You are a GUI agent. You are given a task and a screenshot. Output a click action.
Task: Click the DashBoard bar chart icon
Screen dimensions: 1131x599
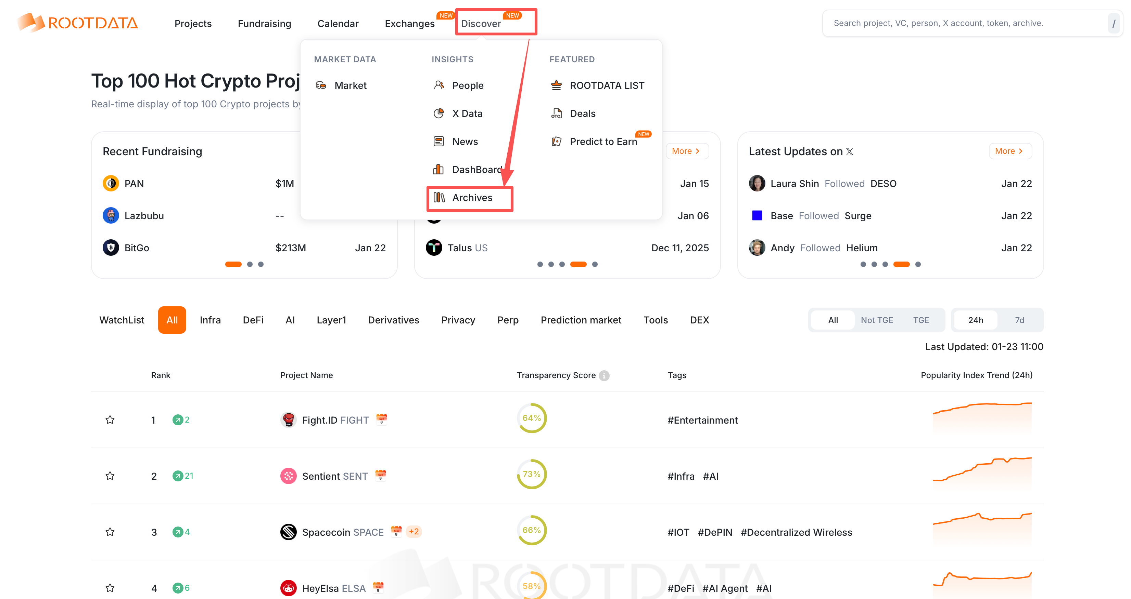(439, 169)
